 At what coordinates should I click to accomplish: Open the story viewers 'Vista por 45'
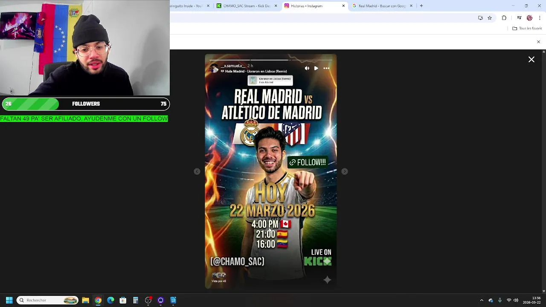pyautogui.click(x=219, y=278)
